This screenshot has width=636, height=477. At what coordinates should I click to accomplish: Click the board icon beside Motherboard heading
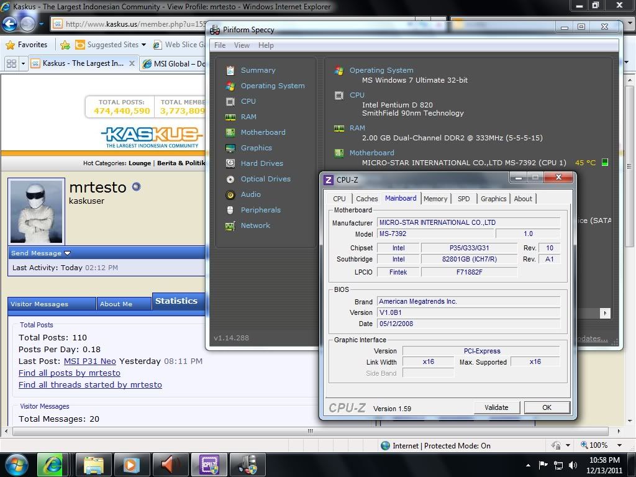click(339, 153)
